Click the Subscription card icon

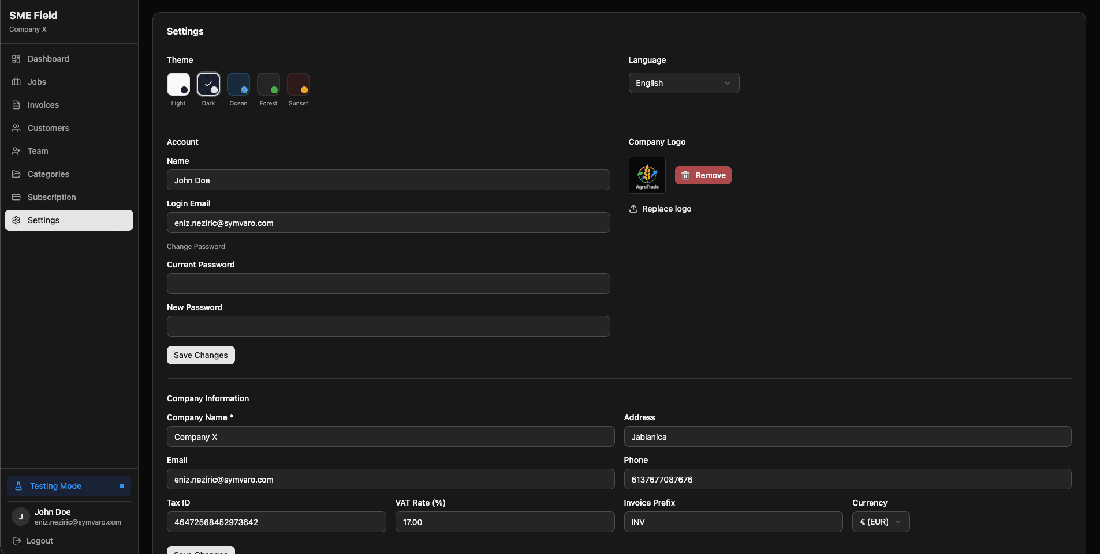pos(16,197)
